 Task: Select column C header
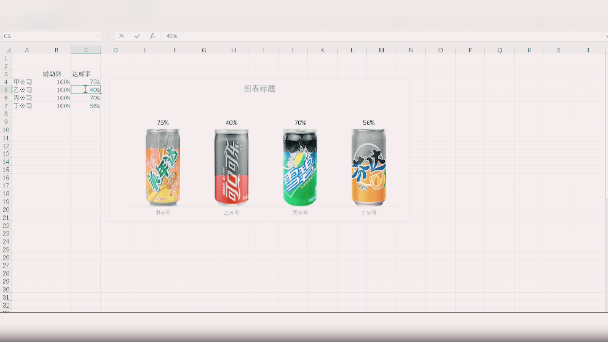[85, 50]
